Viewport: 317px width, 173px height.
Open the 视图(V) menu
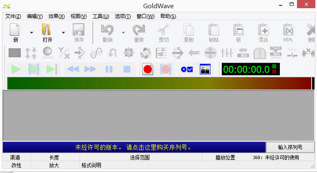tap(78, 16)
